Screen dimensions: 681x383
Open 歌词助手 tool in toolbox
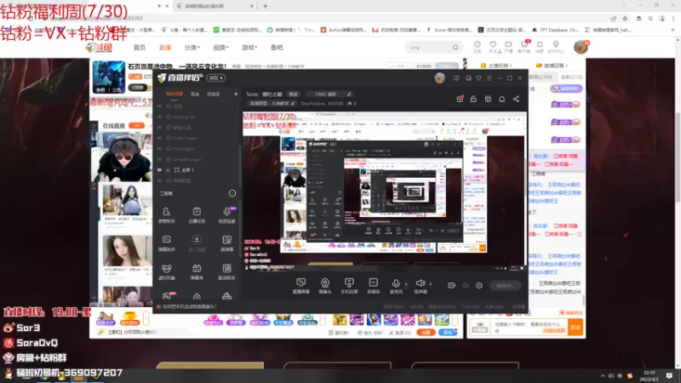coord(226,272)
